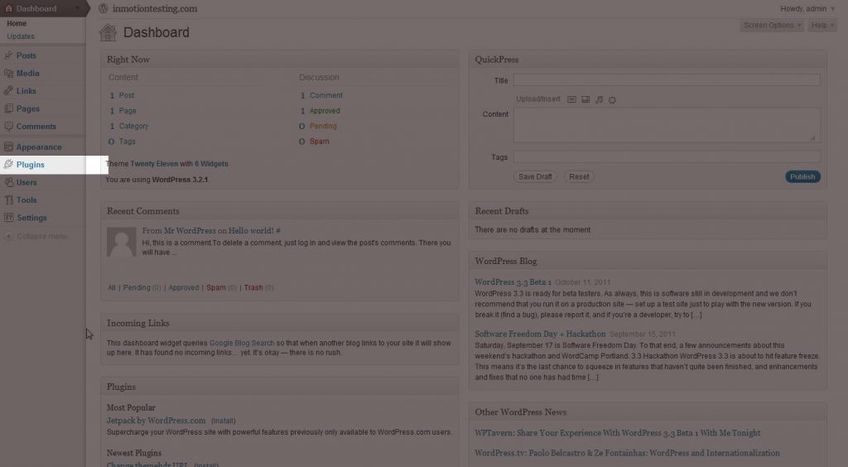Expand the Screen Options dropdown
Image resolution: width=848 pixels, height=467 pixels.
772,26
